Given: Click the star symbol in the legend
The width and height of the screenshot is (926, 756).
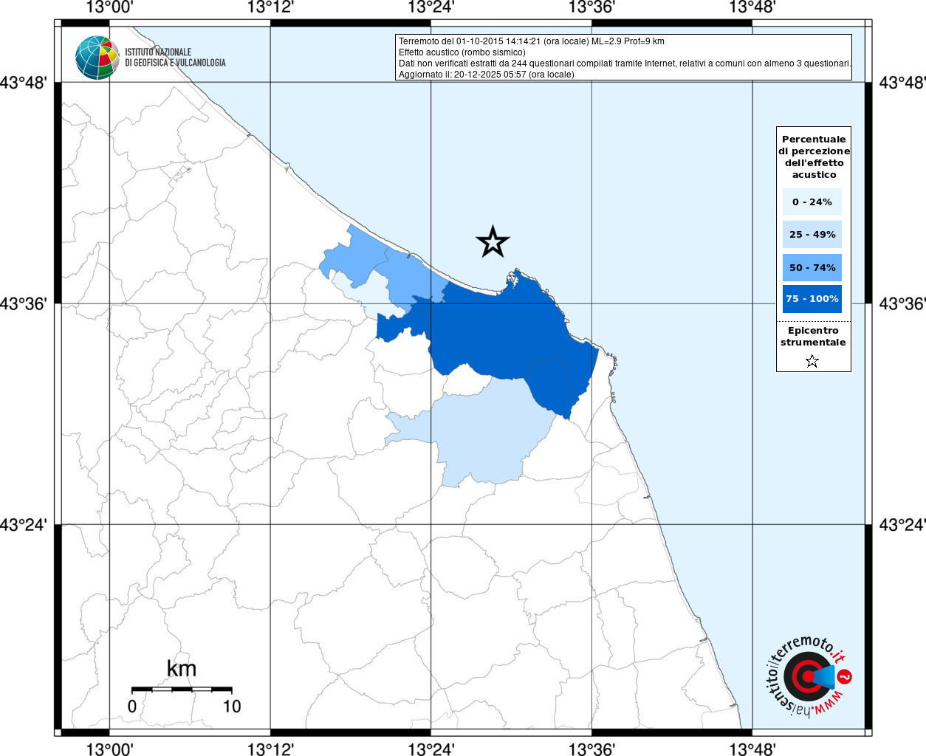Looking at the screenshot, I should tap(812, 361).
